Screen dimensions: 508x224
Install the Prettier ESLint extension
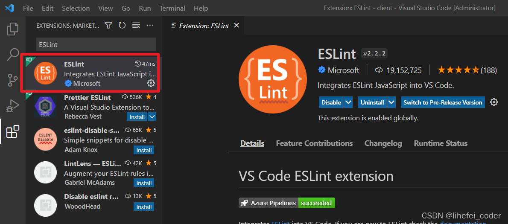point(137,116)
